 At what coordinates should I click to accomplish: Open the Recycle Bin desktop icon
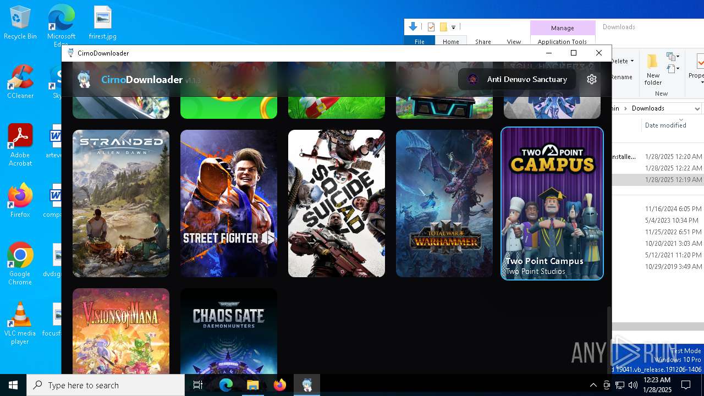(20, 23)
